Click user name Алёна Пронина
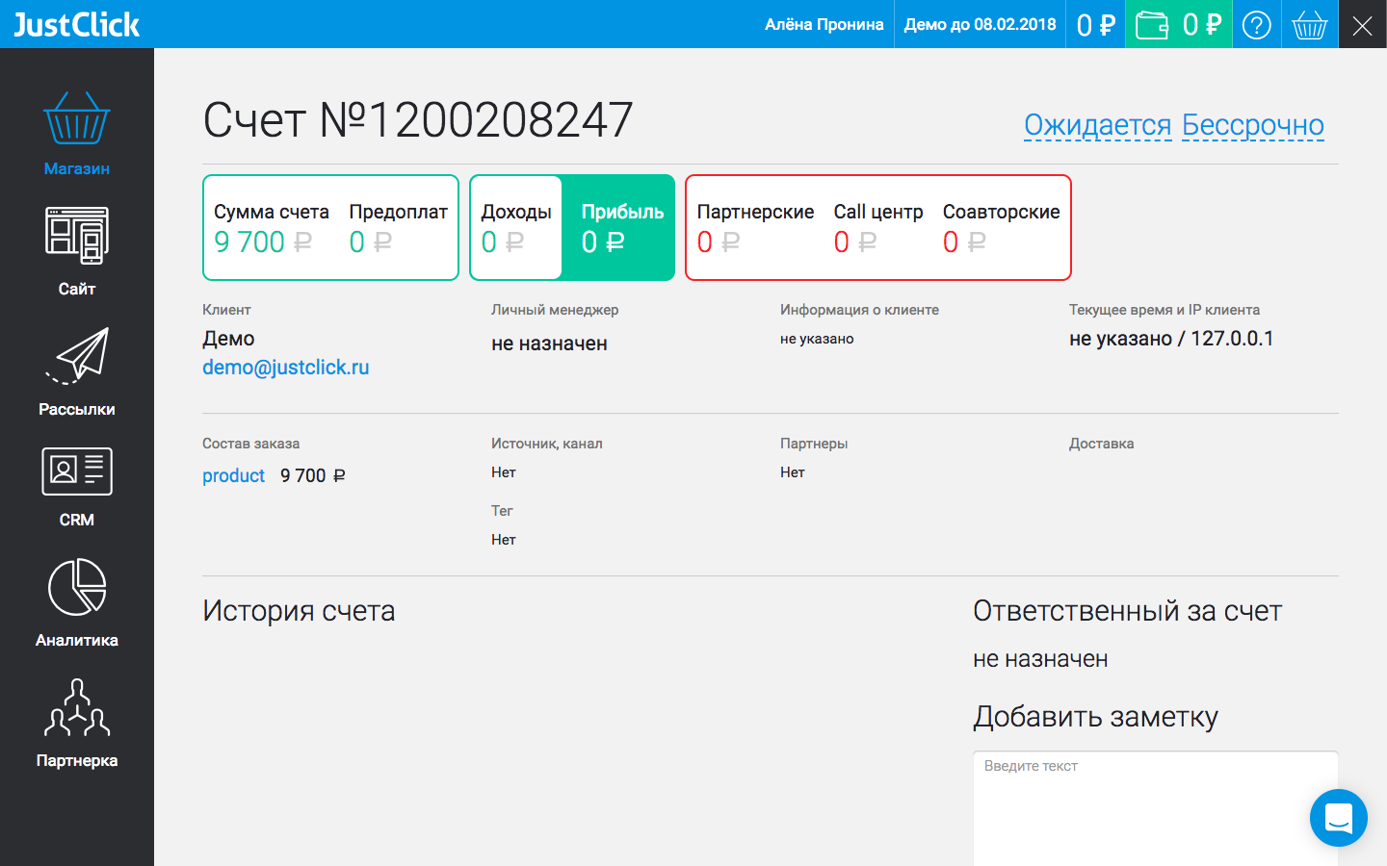The width and height of the screenshot is (1387, 866). (x=824, y=24)
